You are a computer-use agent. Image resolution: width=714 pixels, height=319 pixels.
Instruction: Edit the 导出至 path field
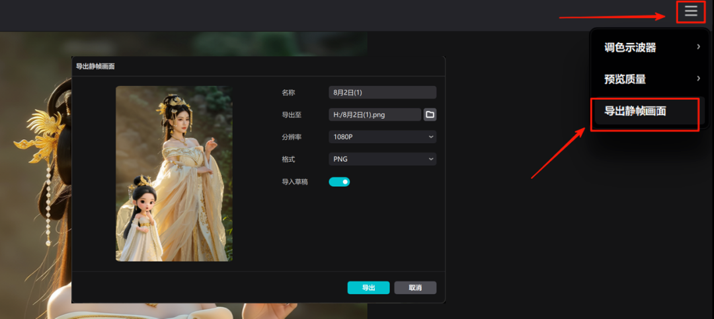tap(375, 115)
